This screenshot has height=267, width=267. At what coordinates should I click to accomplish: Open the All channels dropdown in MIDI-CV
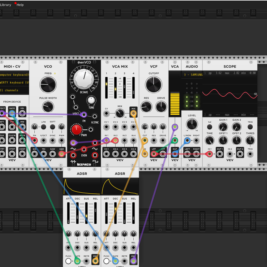coord(15,90)
